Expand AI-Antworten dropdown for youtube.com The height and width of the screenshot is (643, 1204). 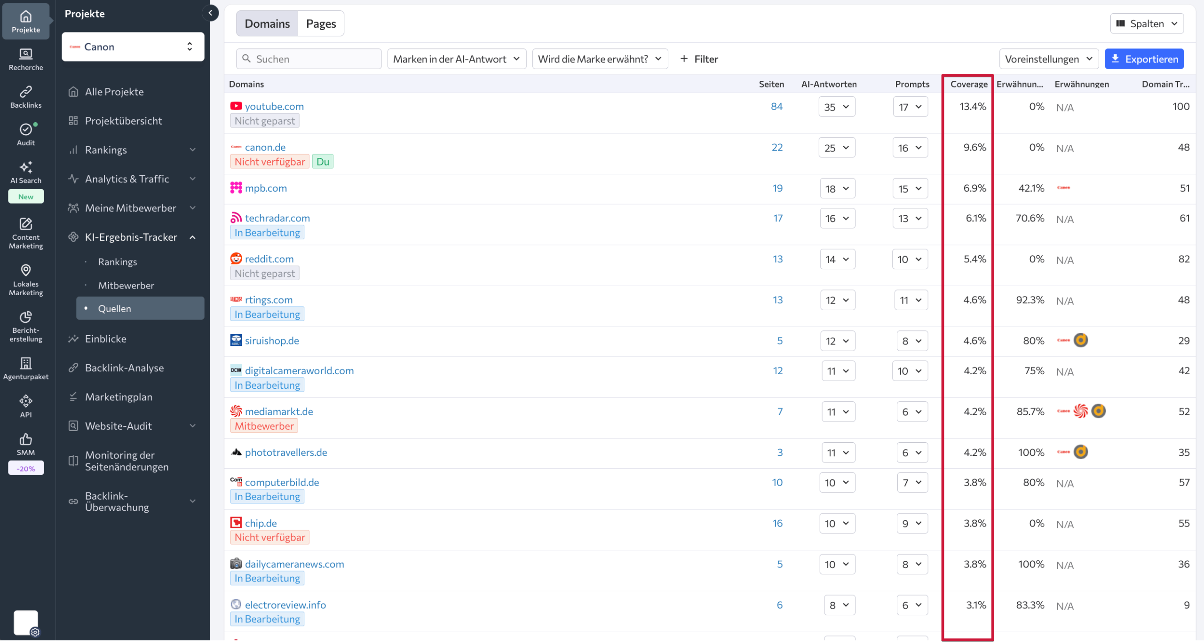point(836,107)
